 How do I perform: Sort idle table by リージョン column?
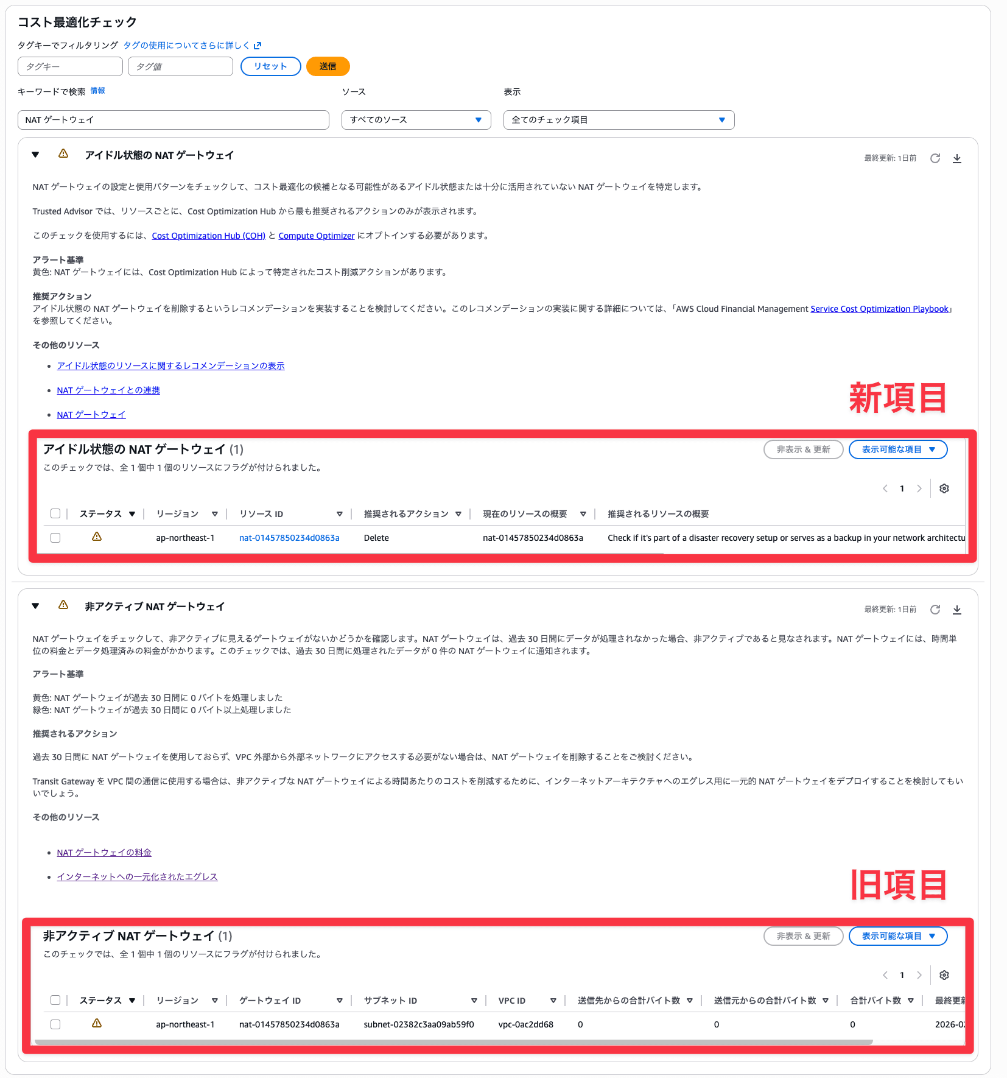[x=215, y=514]
